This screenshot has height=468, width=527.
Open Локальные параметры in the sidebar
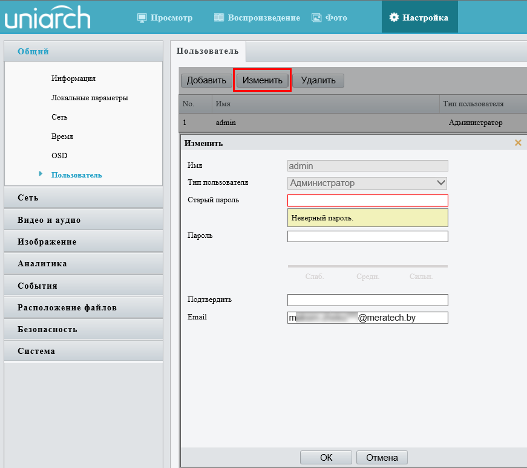tap(90, 98)
